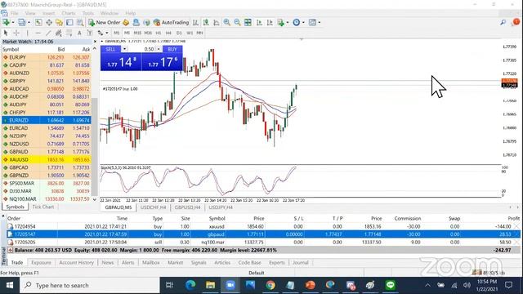The height and width of the screenshot is (294, 523).
Task: Click the BUY one-click button
Action: tap(172, 49)
